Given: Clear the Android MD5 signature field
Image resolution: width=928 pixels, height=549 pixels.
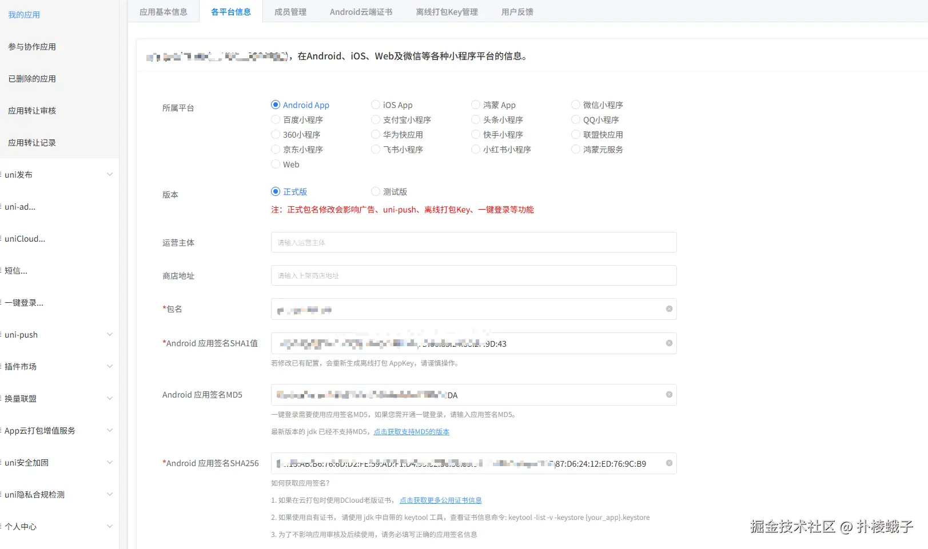Looking at the screenshot, I should pyautogui.click(x=669, y=395).
